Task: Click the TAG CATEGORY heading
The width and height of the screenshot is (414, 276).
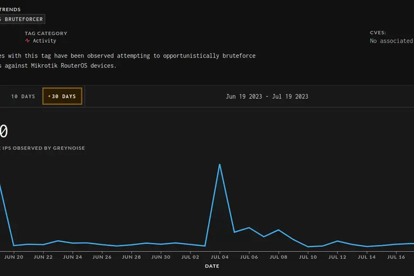Action: tap(46, 33)
